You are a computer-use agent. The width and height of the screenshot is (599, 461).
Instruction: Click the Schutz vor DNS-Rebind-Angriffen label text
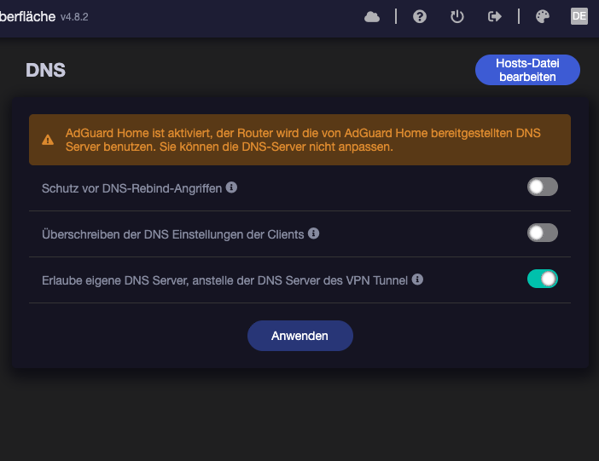132,187
